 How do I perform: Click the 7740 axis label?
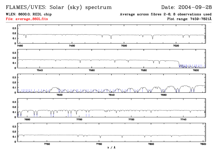click(x=183, y=119)
